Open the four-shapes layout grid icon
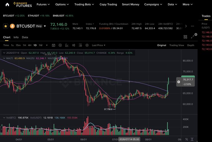Image resolution: width=212 pixels, height=142 pixels. pyautogui.click(x=185, y=37)
